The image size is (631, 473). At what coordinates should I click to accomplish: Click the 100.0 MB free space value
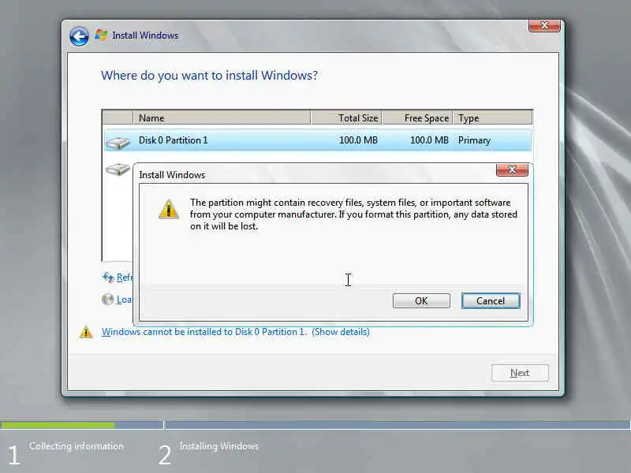[429, 140]
